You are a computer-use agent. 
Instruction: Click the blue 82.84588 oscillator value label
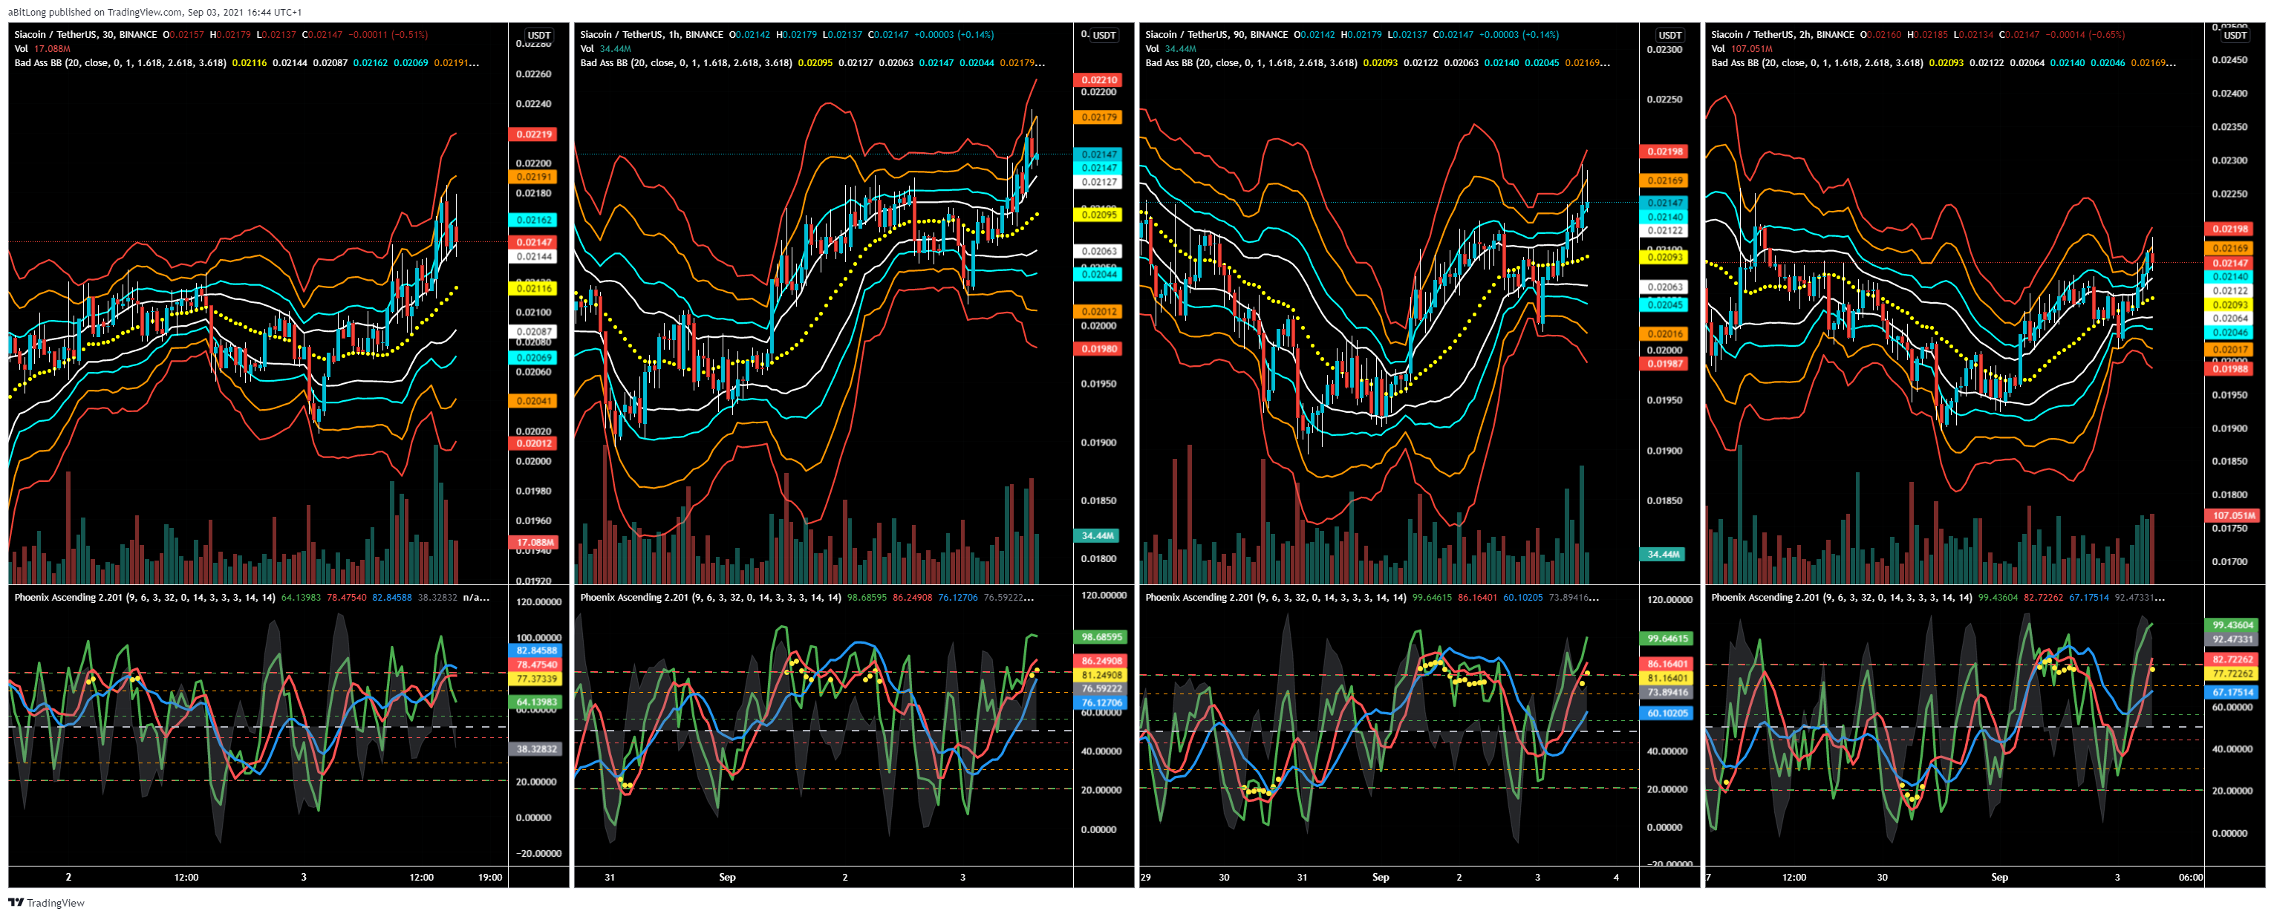pos(536,650)
